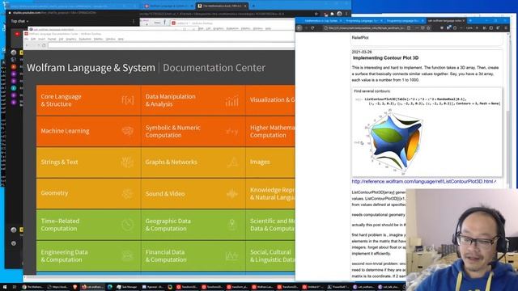Click the brain icon on Machine Learning tile
The width and height of the screenshot is (518, 291).
(x=128, y=131)
